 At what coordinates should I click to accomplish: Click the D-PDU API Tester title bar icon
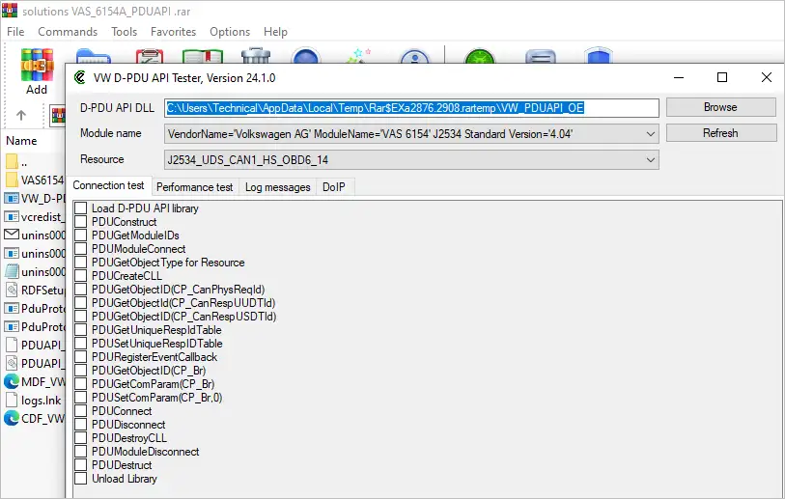click(79, 77)
